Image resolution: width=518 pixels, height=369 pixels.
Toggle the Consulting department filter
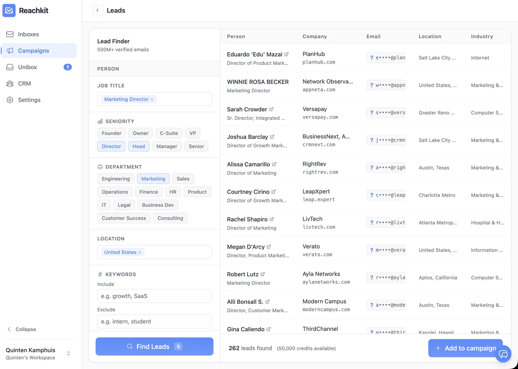(170, 218)
